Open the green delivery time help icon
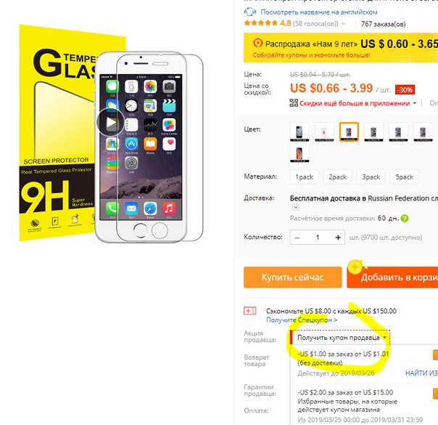Screen dimensions: 438x425 click(x=405, y=219)
